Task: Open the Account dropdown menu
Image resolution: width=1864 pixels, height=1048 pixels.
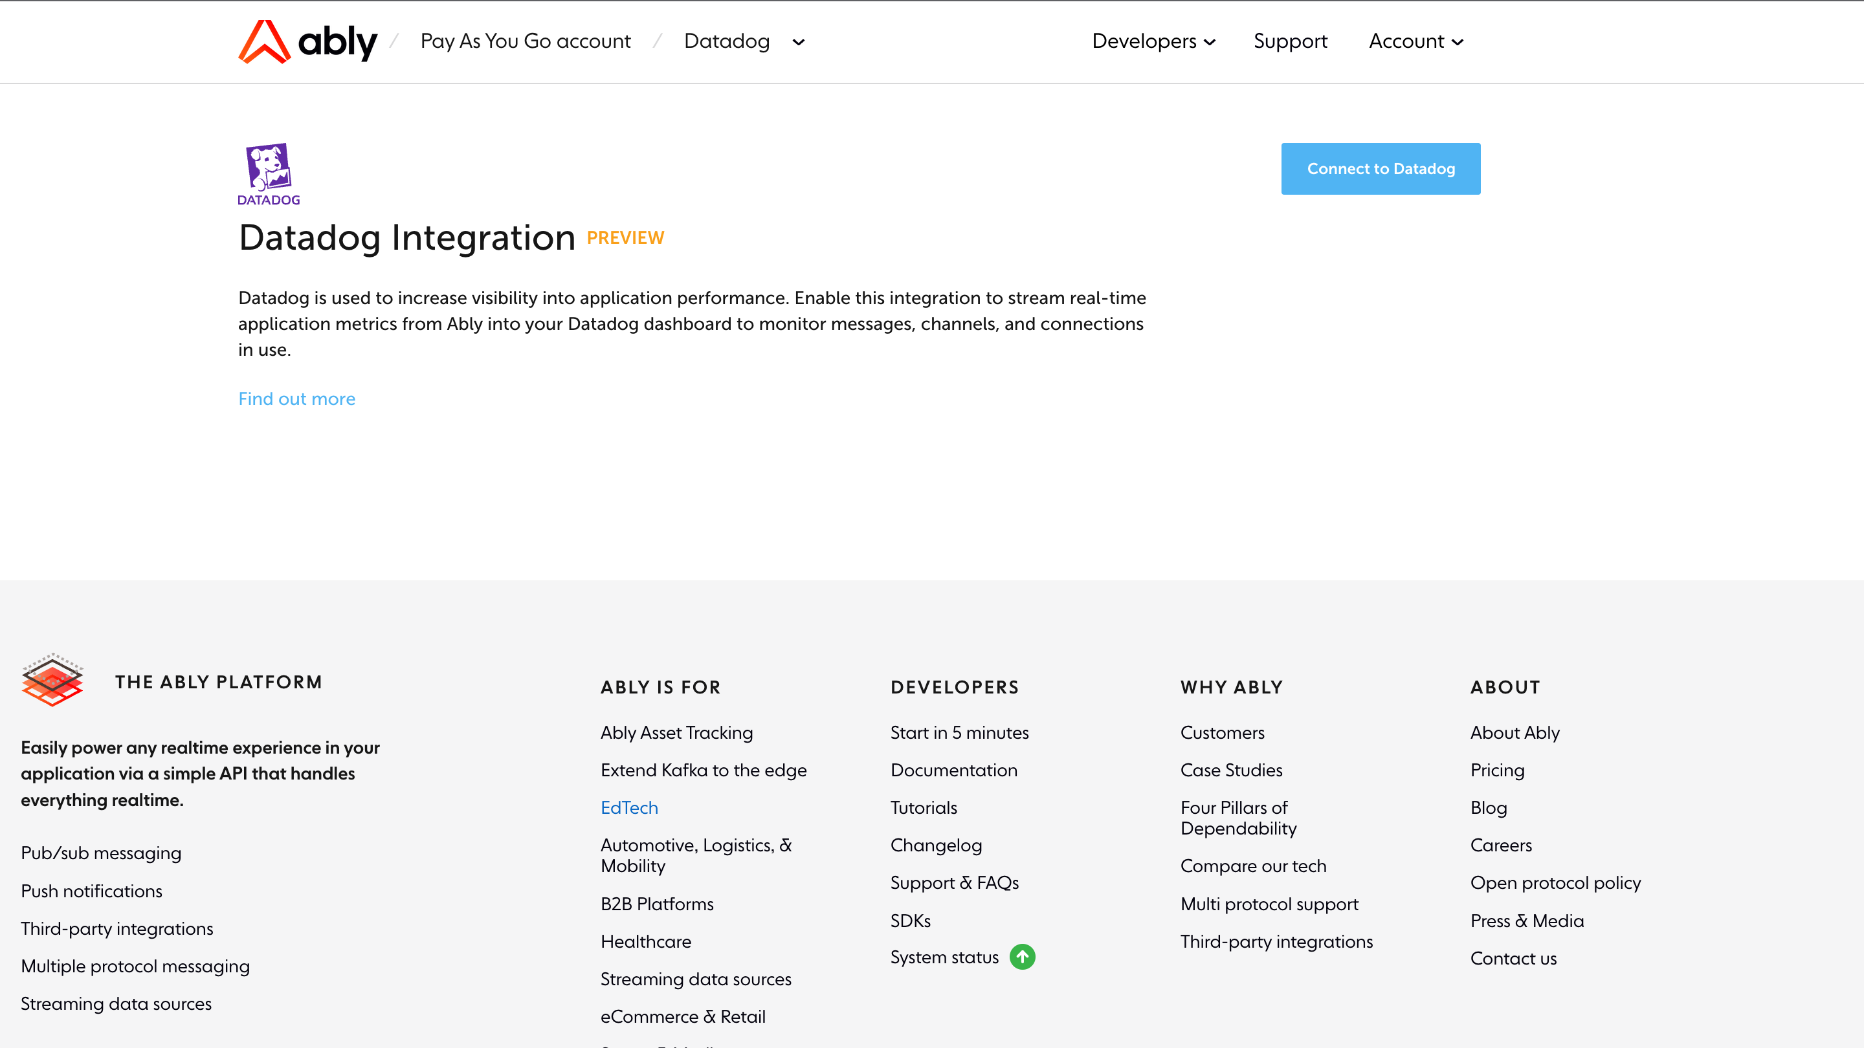Action: [x=1415, y=41]
